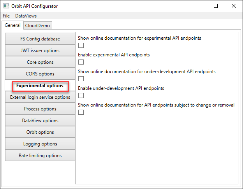The height and width of the screenshot is (189, 243).
Task: Close the Orbit API Configurator window
Action: pyautogui.click(x=234, y=6)
